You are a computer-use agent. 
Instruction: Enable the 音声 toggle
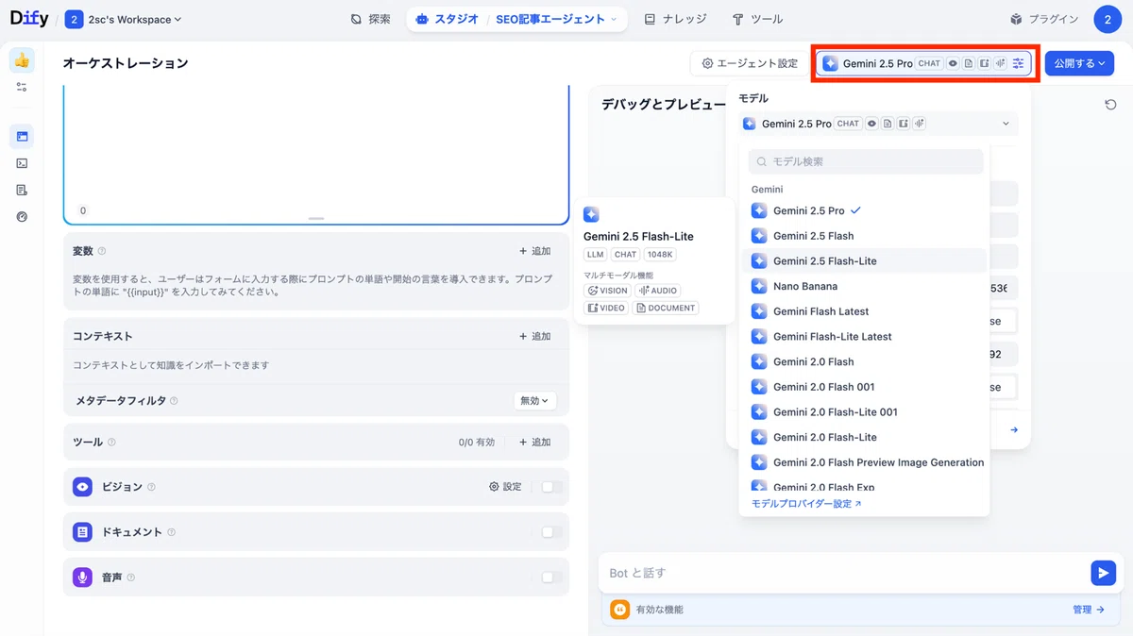(551, 577)
